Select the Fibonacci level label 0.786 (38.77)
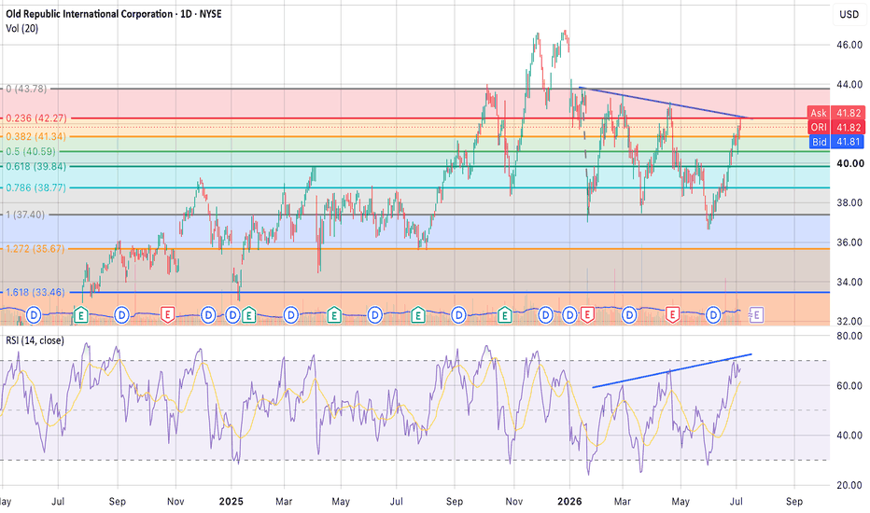The width and height of the screenshot is (870, 513). click(x=35, y=188)
